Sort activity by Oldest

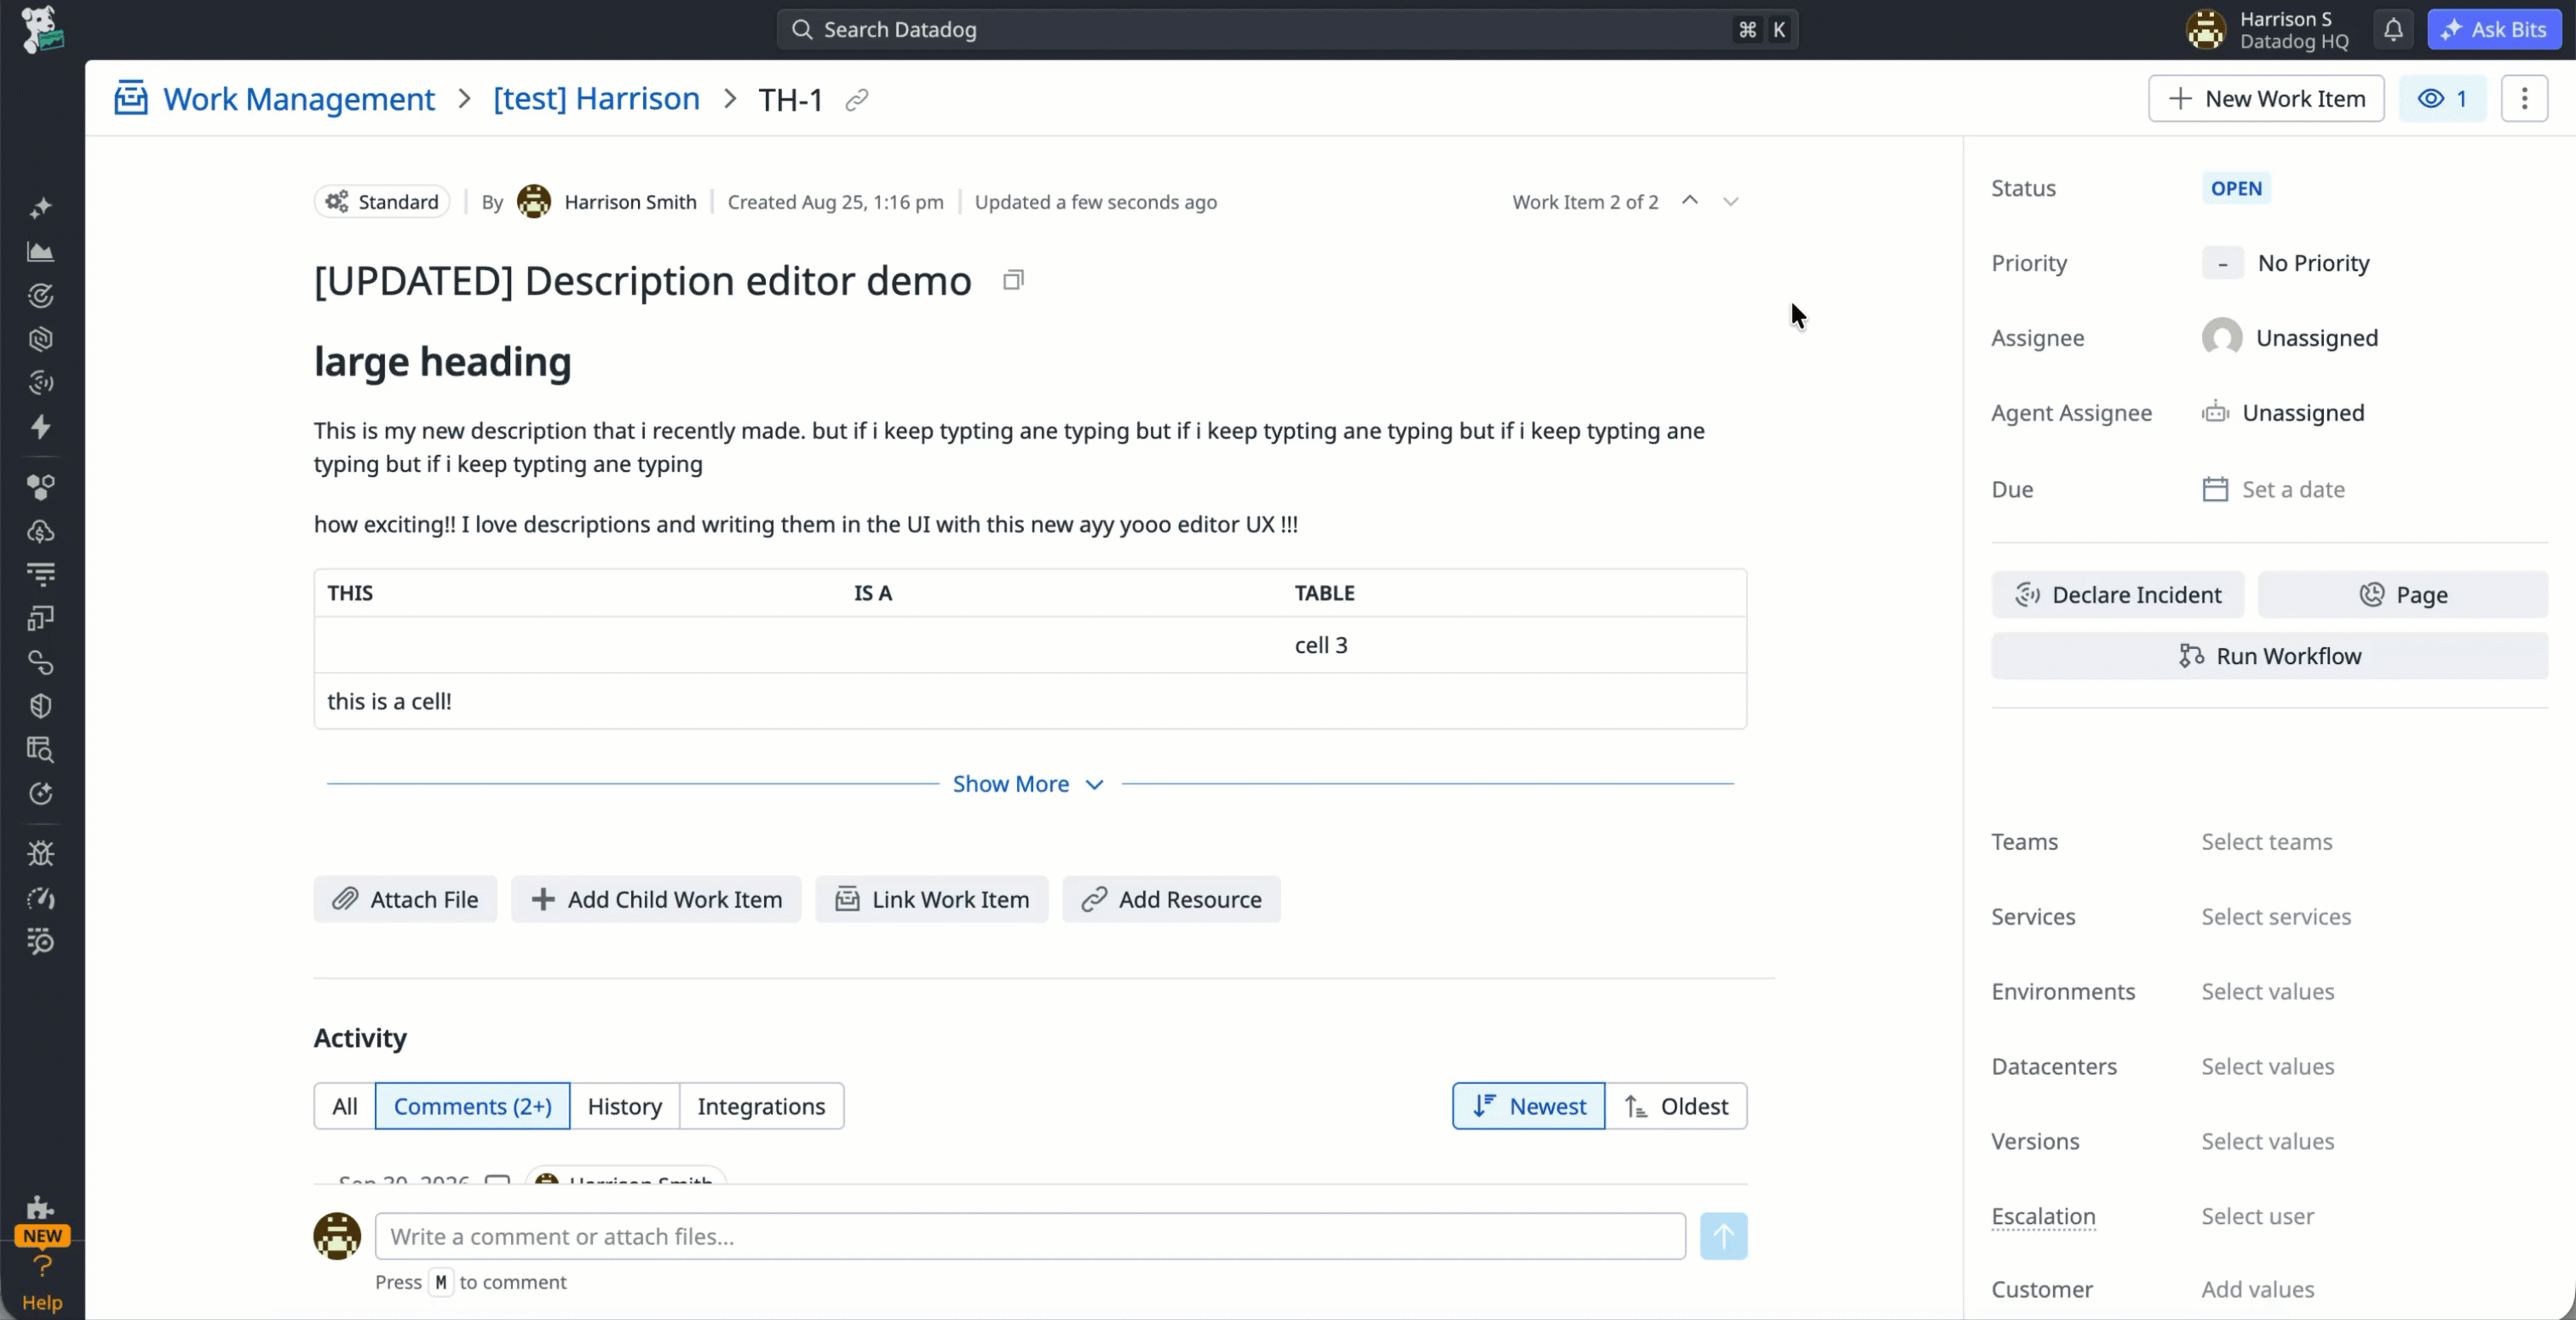point(1676,1106)
